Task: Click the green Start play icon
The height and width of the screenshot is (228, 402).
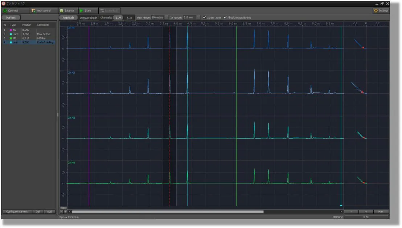Action: [81, 10]
